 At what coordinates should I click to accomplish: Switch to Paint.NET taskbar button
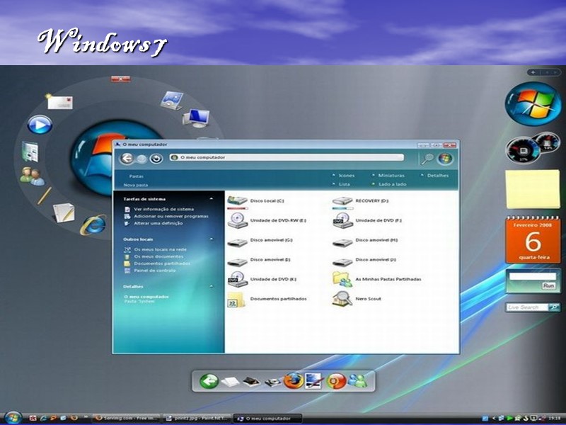pos(197,419)
